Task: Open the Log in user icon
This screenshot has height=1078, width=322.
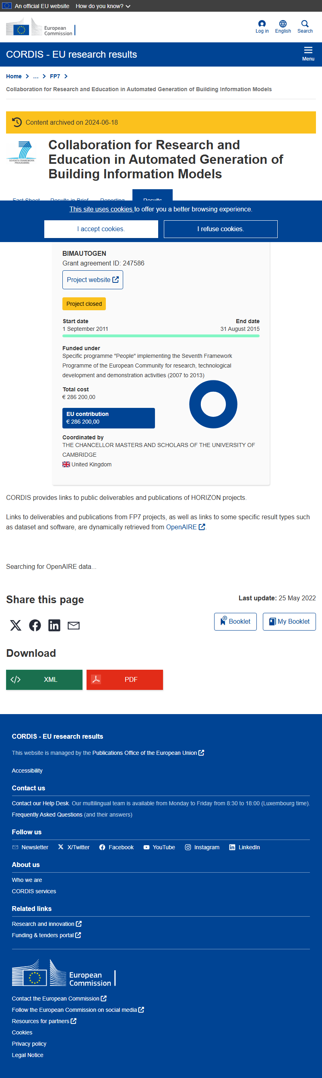Action: (x=262, y=24)
